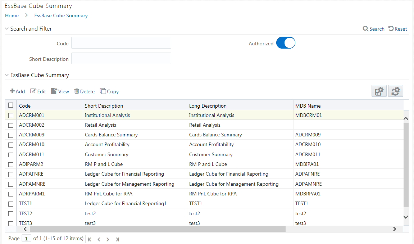Reset the search filters
The width and height of the screenshot is (414, 244).
tap(398, 29)
